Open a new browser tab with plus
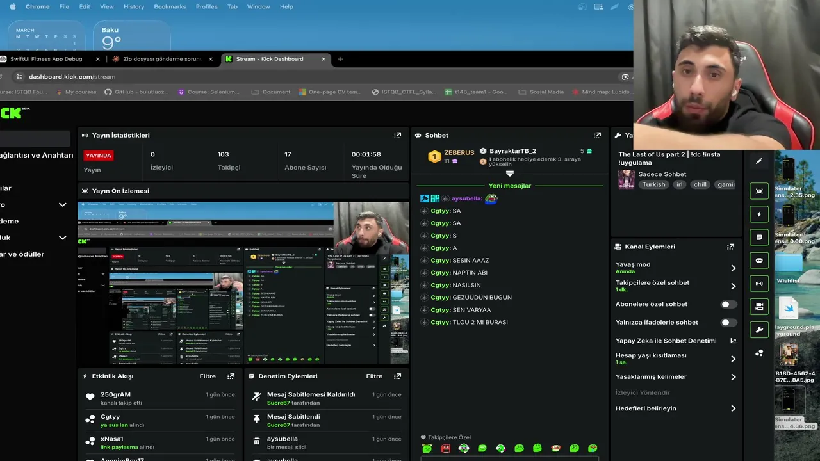The width and height of the screenshot is (820, 461). click(x=340, y=59)
